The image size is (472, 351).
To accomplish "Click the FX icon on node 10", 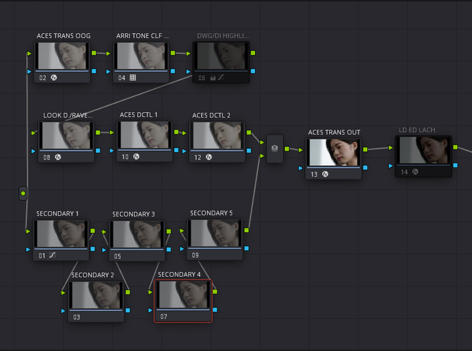I will [136, 157].
